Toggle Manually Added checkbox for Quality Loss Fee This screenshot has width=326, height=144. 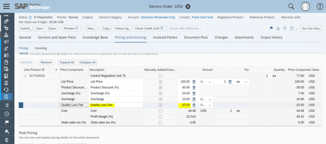click(160, 105)
